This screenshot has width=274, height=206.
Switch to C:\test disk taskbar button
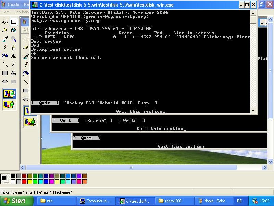pos(135,201)
